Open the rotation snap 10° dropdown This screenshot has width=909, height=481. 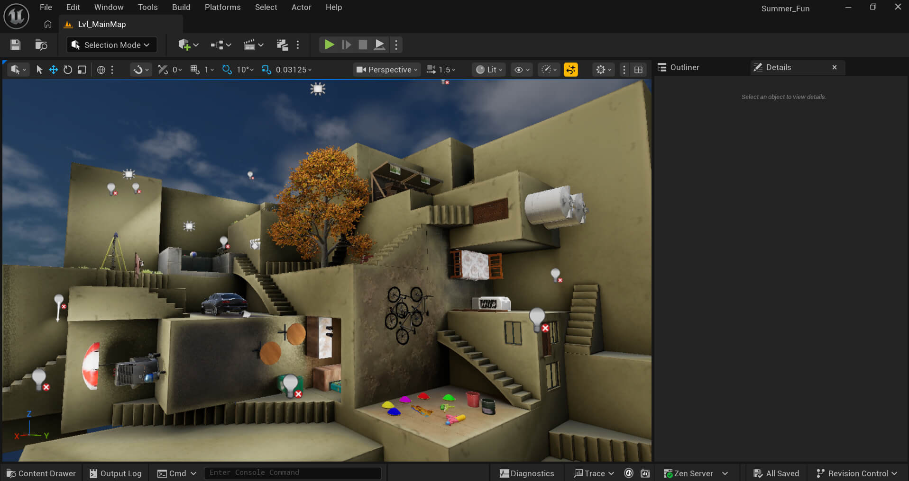pyautogui.click(x=245, y=70)
